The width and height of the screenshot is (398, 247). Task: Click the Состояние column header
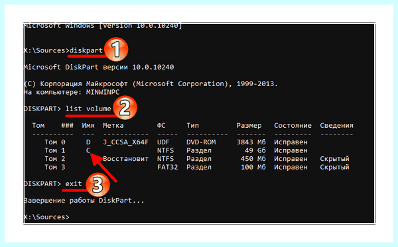(x=293, y=125)
